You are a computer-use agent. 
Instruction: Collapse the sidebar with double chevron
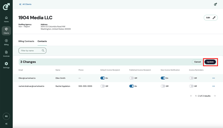[x=6, y=124]
